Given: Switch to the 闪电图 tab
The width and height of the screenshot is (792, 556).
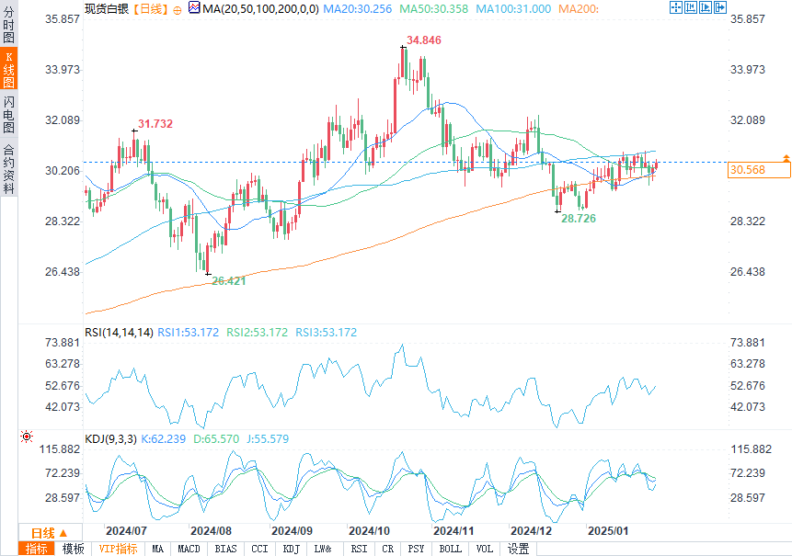Looking at the screenshot, I should pyautogui.click(x=8, y=116).
